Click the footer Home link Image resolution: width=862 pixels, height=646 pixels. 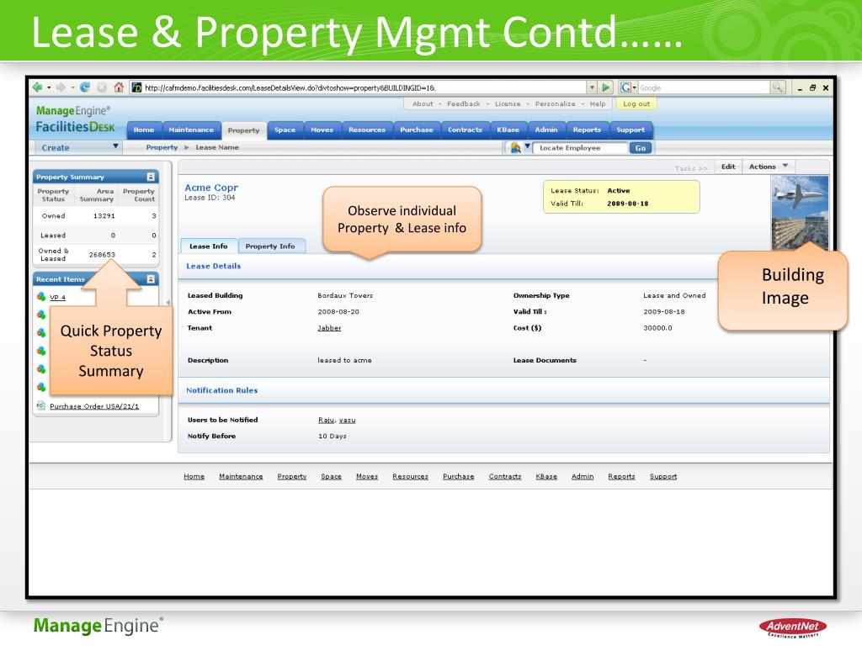pyautogui.click(x=194, y=476)
